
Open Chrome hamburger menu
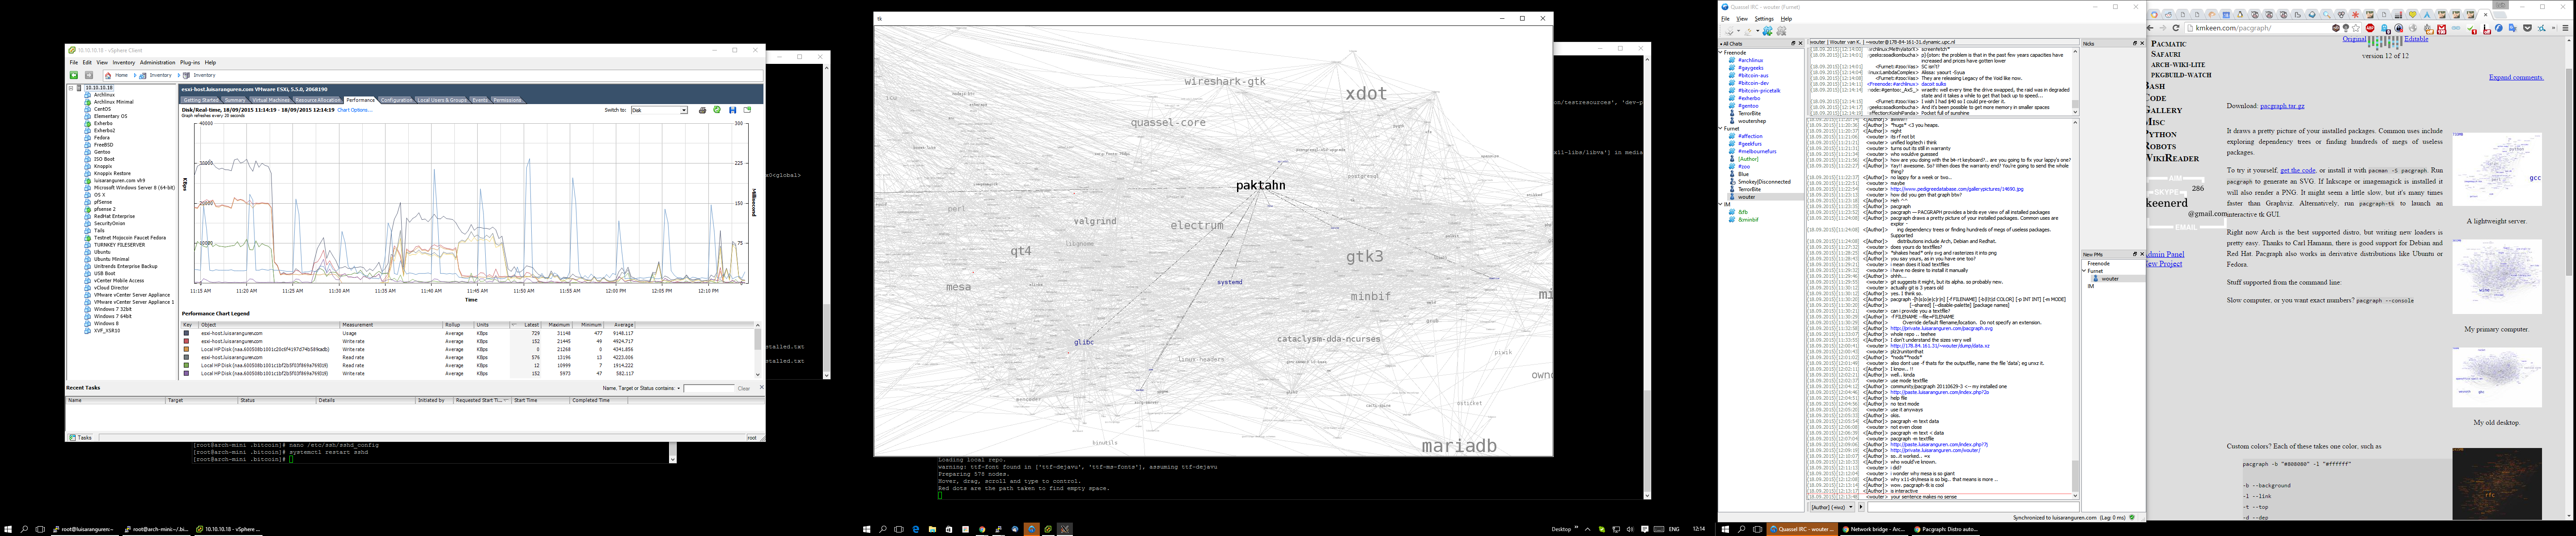2566,28
